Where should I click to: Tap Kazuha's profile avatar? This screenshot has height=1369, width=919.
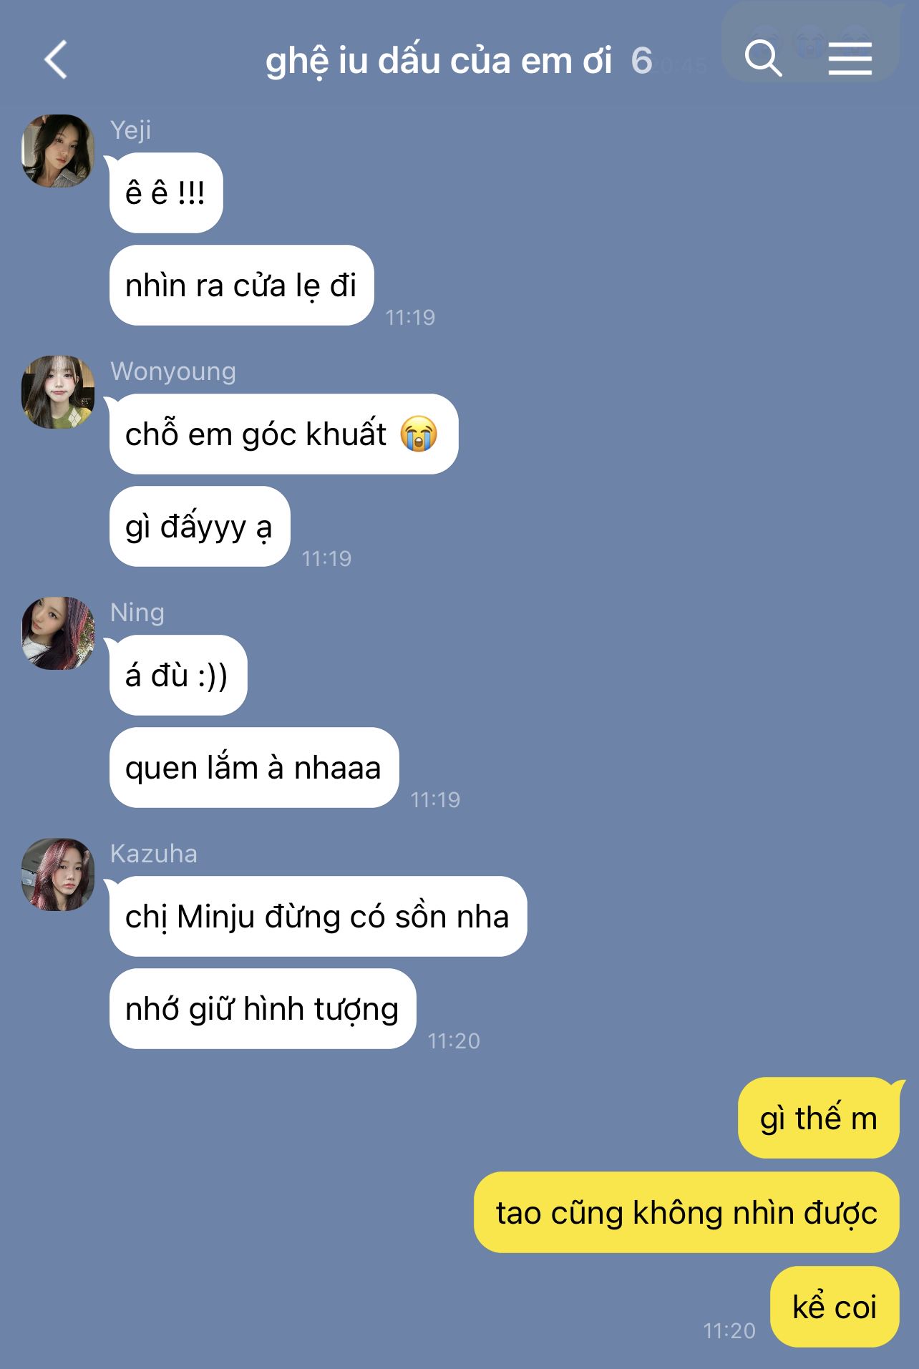pos(58,874)
